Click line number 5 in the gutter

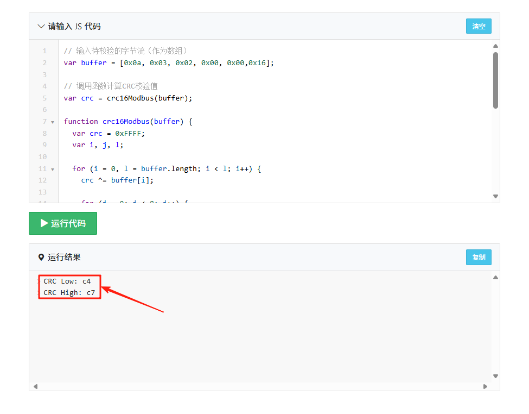pos(44,98)
